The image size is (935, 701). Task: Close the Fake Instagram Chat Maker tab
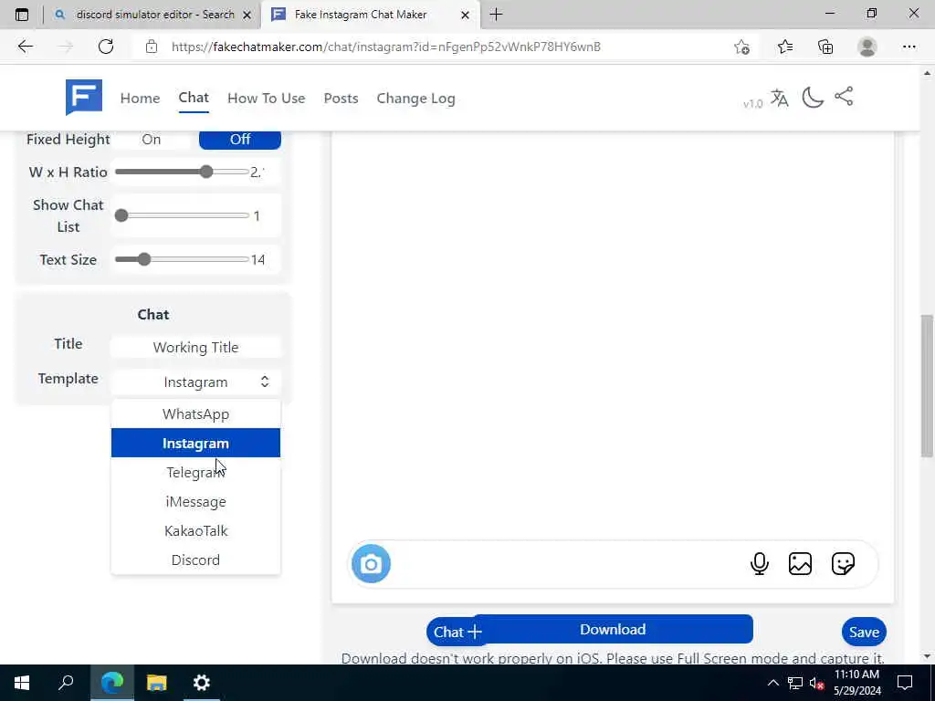[465, 15]
